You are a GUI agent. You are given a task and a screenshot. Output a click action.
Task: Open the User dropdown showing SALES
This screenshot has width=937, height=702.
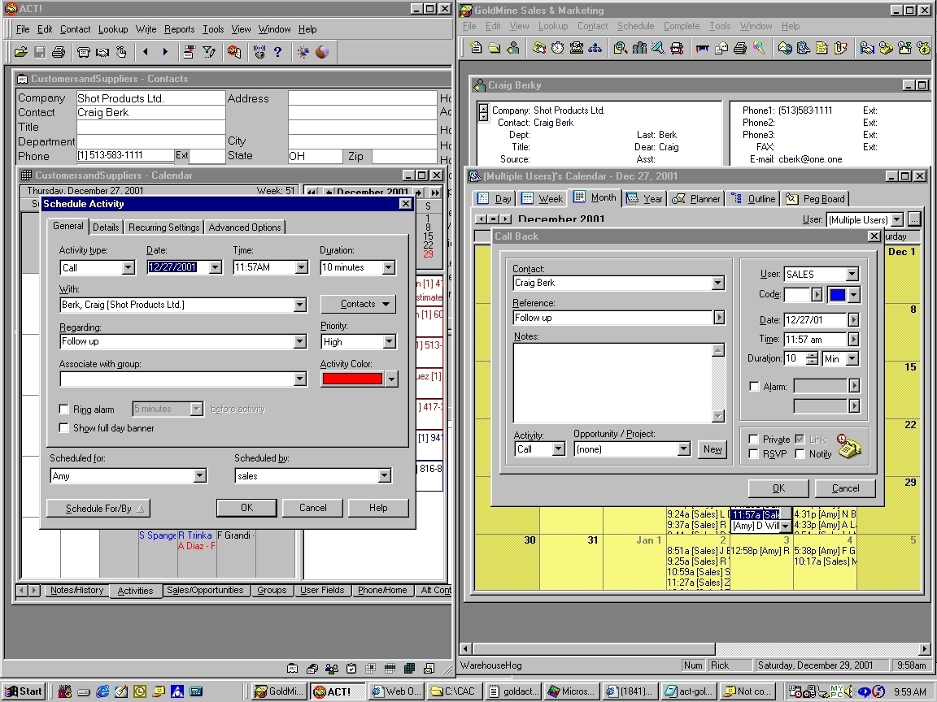pos(852,275)
